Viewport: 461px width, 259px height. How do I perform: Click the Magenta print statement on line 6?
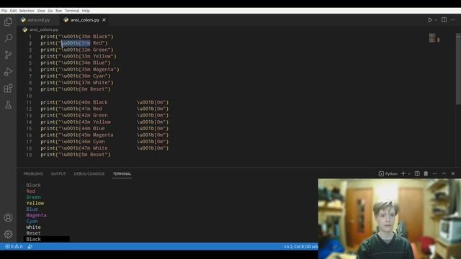[80, 69]
